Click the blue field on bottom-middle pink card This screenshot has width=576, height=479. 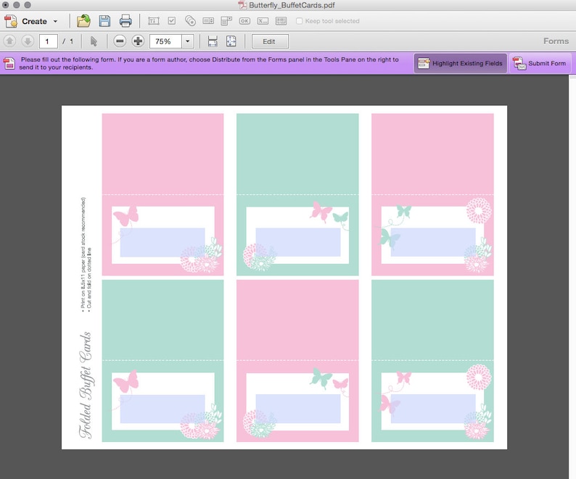coord(298,409)
